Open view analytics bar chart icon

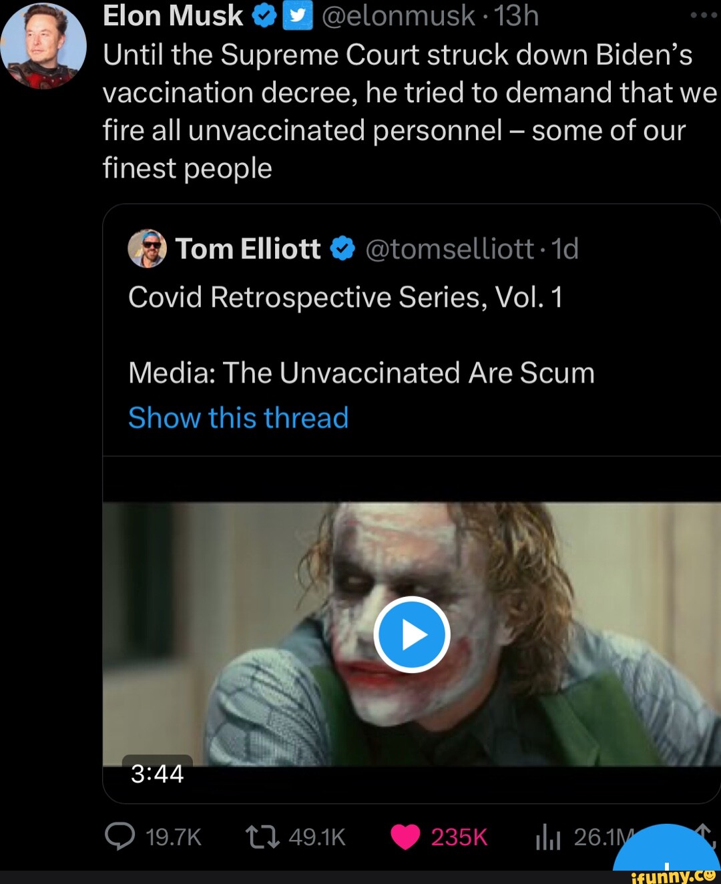pos(547,838)
